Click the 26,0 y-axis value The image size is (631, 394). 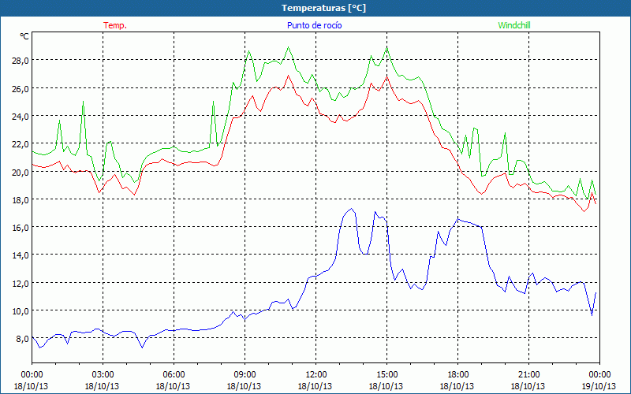click(x=20, y=88)
